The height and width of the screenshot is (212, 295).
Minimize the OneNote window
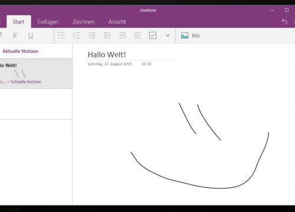click(x=272, y=10)
